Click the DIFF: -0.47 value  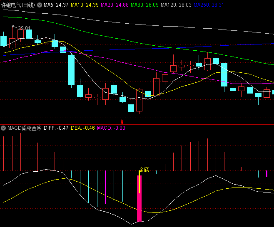pos(56,128)
